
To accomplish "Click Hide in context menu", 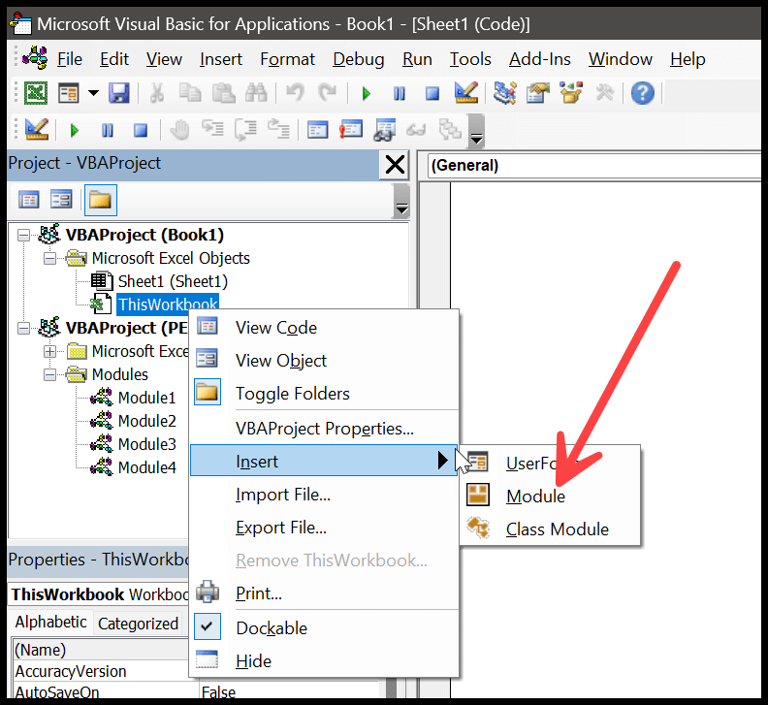I will [324, 661].
